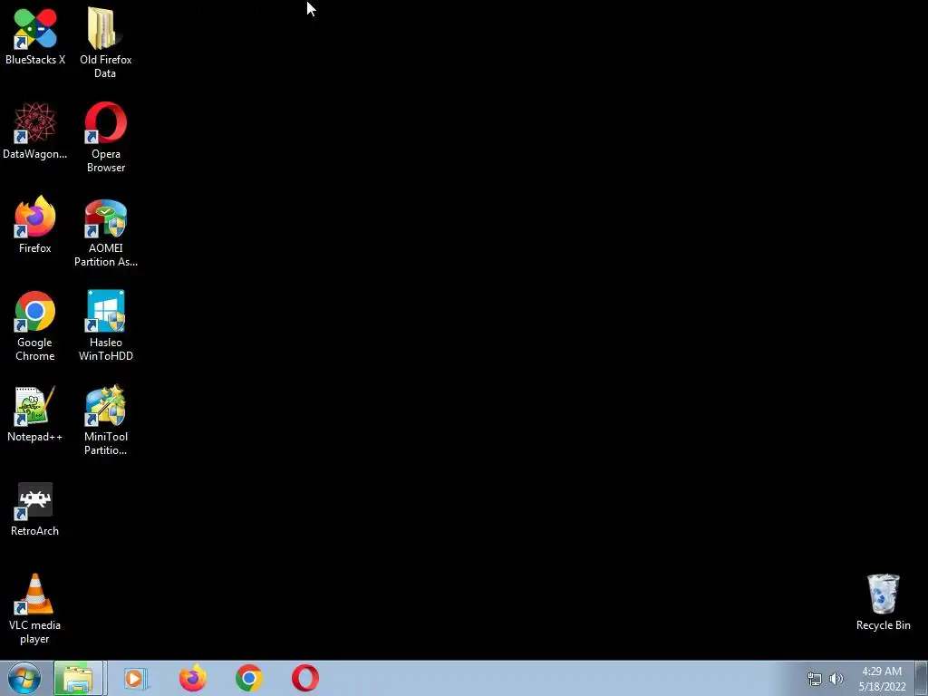Screen dimensions: 928x696
Task: Open the network status tray icon
Action: (x=815, y=679)
